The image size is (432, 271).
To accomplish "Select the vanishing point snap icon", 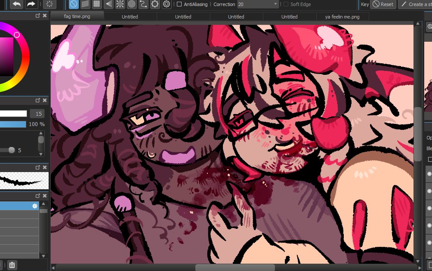I will point(108,4).
